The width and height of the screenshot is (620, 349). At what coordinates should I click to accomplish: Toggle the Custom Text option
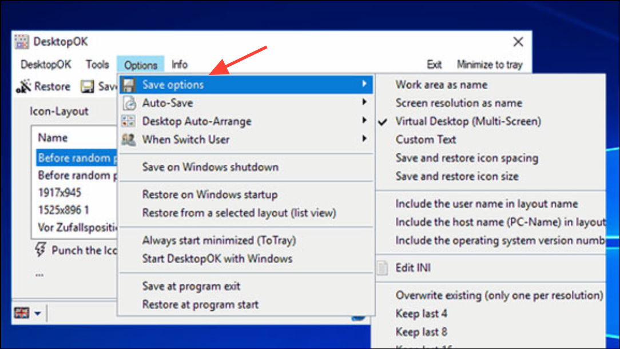click(x=426, y=140)
